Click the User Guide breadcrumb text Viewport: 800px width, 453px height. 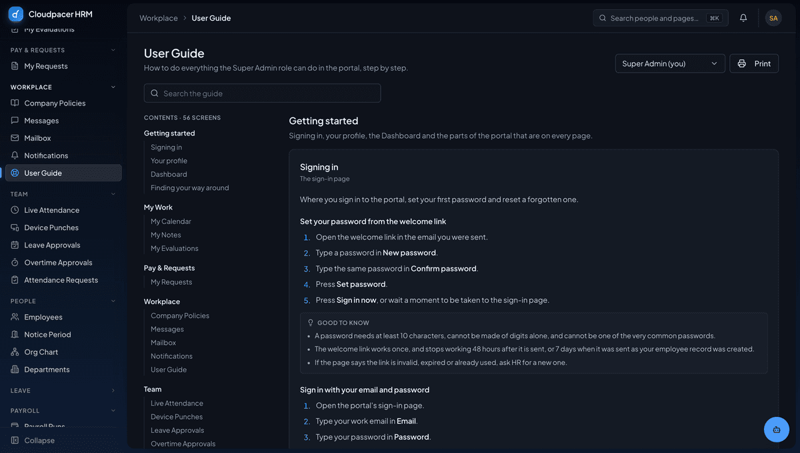click(211, 18)
